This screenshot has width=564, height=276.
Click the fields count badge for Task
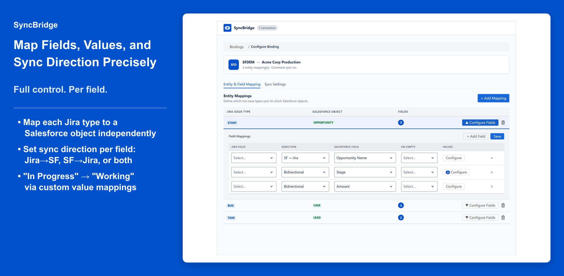(x=401, y=218)
